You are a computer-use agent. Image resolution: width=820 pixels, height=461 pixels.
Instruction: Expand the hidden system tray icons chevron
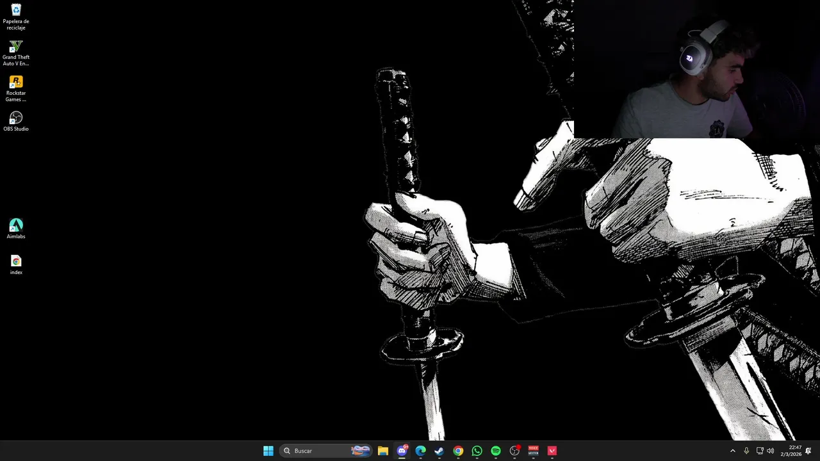[x=733, y=451]
